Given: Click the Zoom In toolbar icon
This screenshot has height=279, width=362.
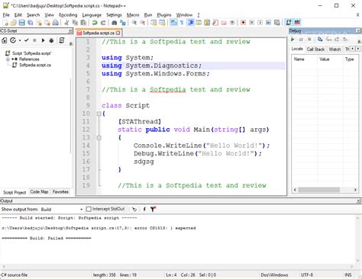Looking at the screenshot, I should [134, 23].
